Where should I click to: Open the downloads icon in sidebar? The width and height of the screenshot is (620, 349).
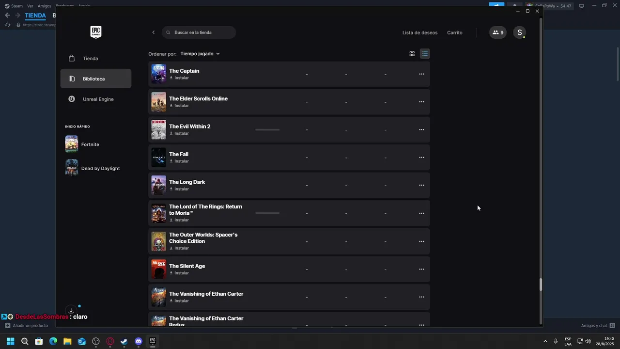coord(71,311)
